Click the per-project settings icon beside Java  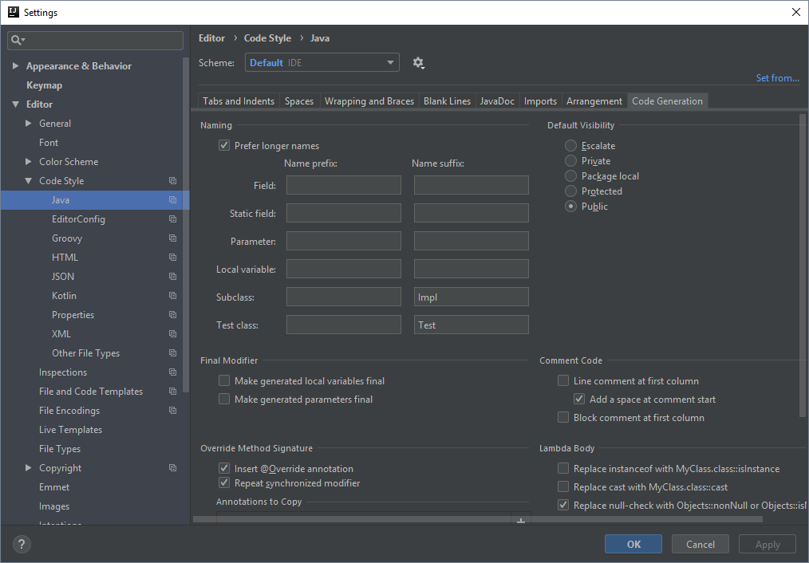point(172,199)
